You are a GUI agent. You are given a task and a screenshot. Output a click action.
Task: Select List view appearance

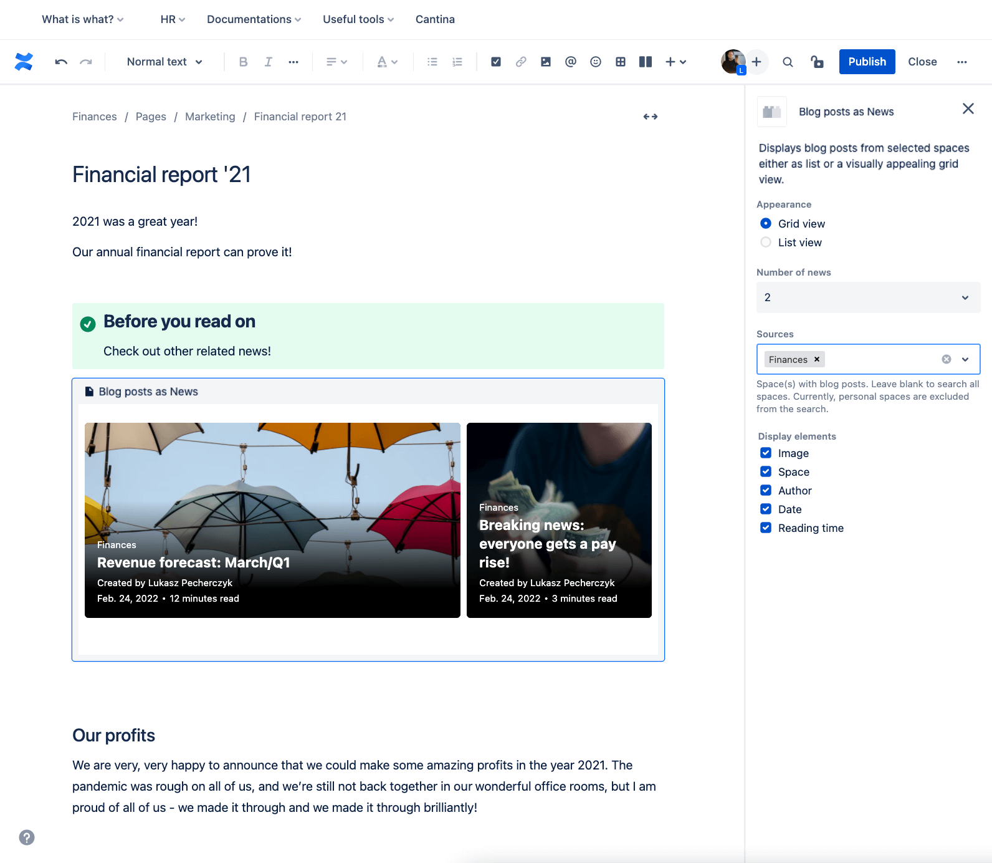(766, 242)
